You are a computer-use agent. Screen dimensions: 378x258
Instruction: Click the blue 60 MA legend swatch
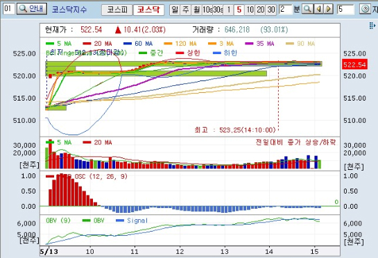coord(128,44)
